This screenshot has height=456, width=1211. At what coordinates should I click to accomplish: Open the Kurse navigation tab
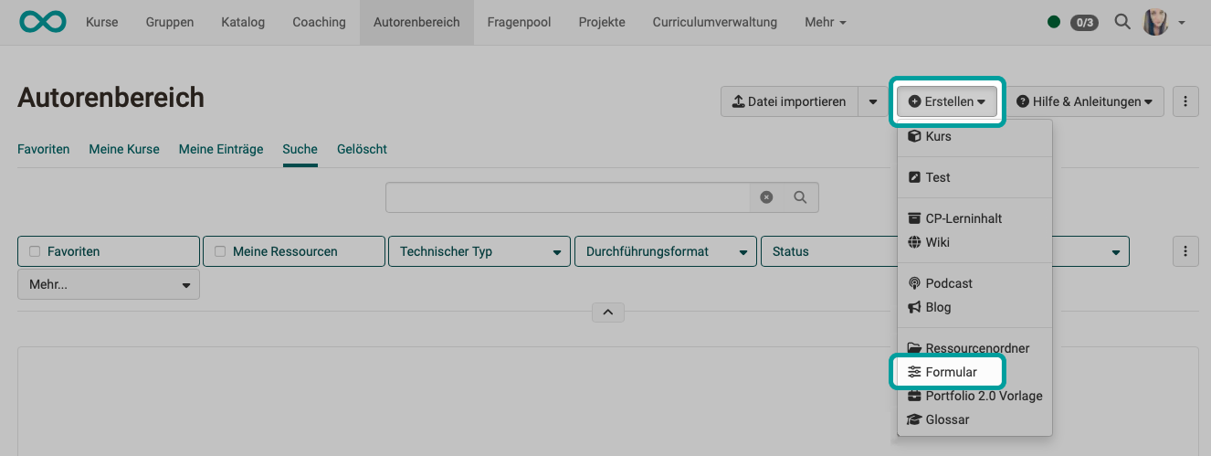[101, 22]
